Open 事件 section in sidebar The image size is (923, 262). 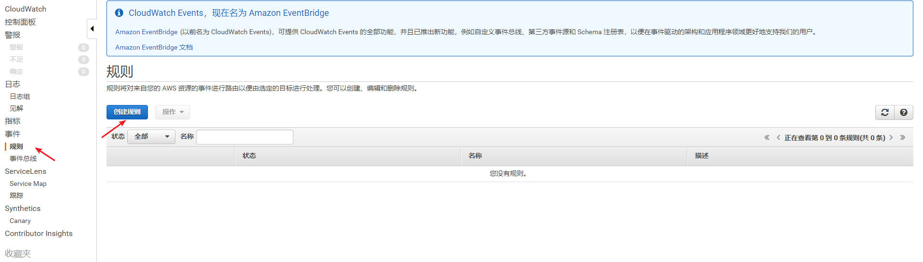tap(13, 134)
